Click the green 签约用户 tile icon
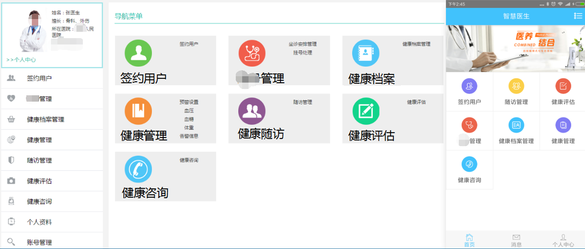 tap(138, 53)
